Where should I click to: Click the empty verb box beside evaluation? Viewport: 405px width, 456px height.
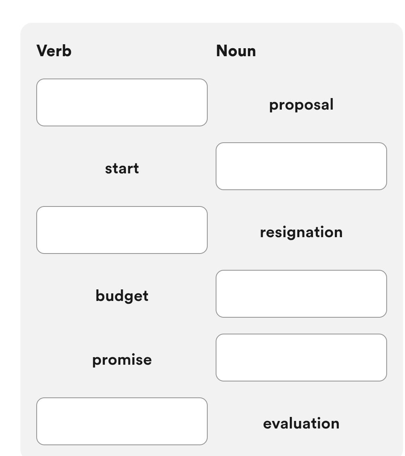122,421
